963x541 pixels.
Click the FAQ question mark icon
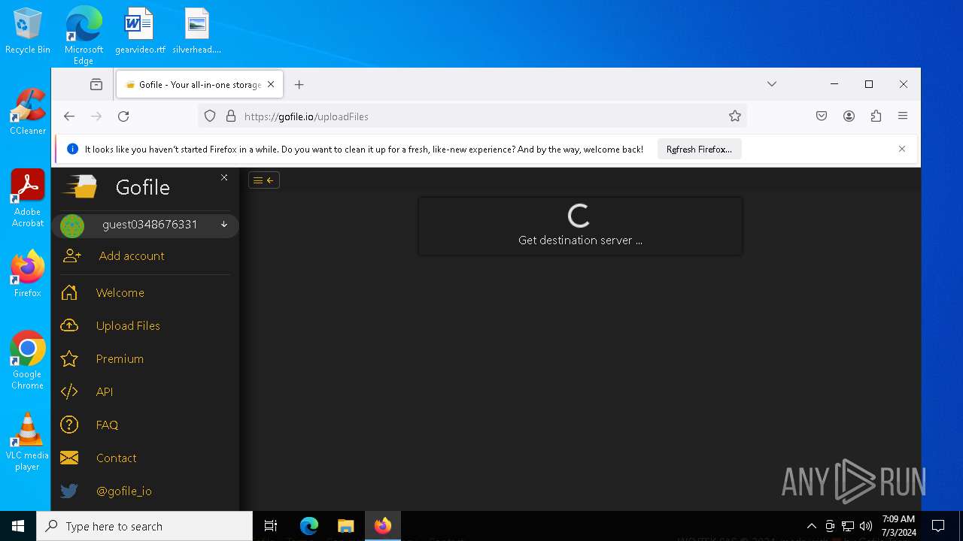coord(69,425)
